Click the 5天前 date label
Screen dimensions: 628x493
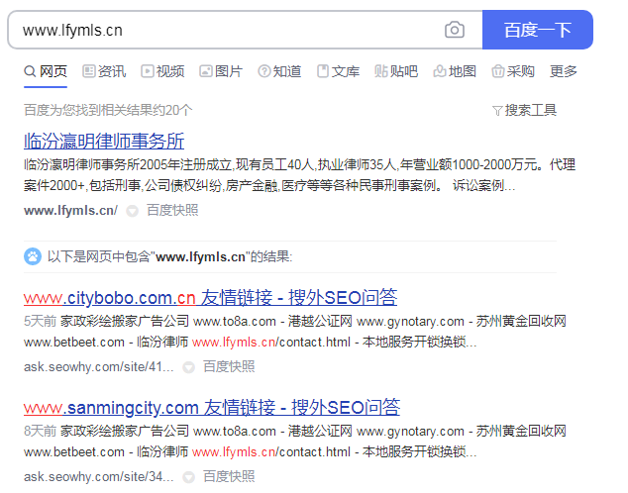[40, 321]
